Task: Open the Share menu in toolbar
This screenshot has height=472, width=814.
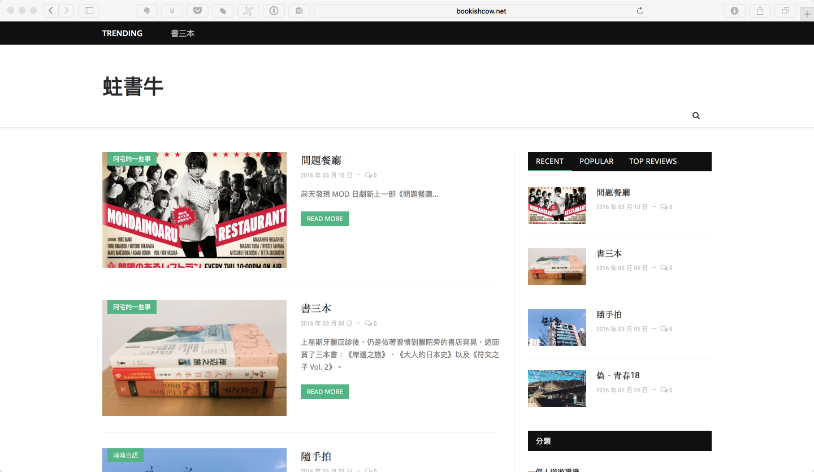Action: (760, 11)
